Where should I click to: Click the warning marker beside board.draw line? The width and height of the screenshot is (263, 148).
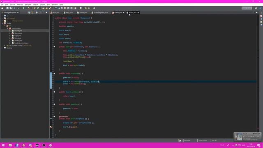51,127
